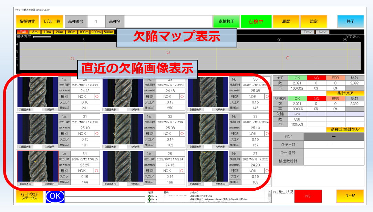Click 初期表示 under No. 31 thumbnail
This screenshot has width=373, height=212.
click(x=50, y=147)
